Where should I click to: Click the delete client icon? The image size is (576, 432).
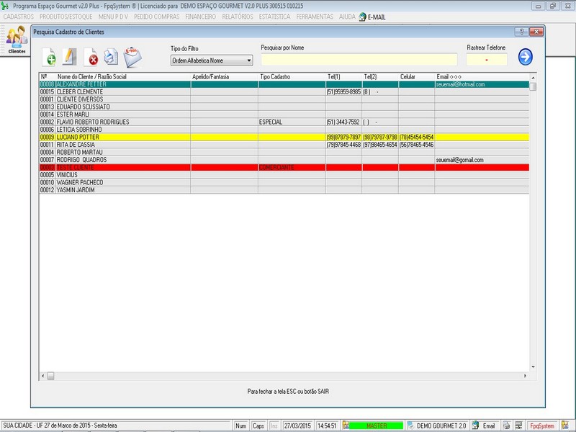click(x=91, y=57)
